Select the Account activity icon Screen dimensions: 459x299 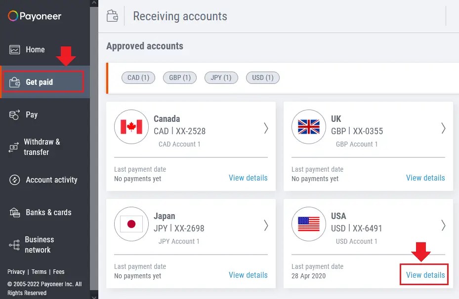click(14, 180)
